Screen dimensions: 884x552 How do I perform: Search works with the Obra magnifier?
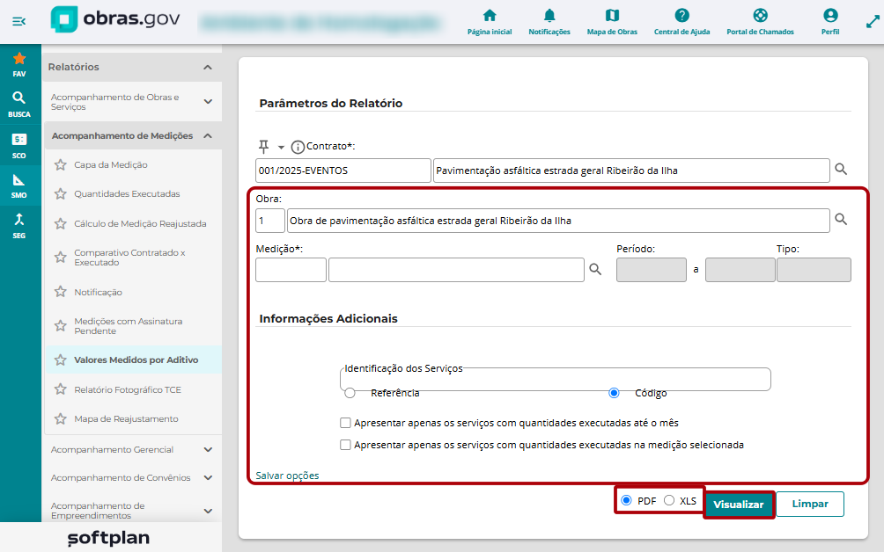(x=841, y=220)
